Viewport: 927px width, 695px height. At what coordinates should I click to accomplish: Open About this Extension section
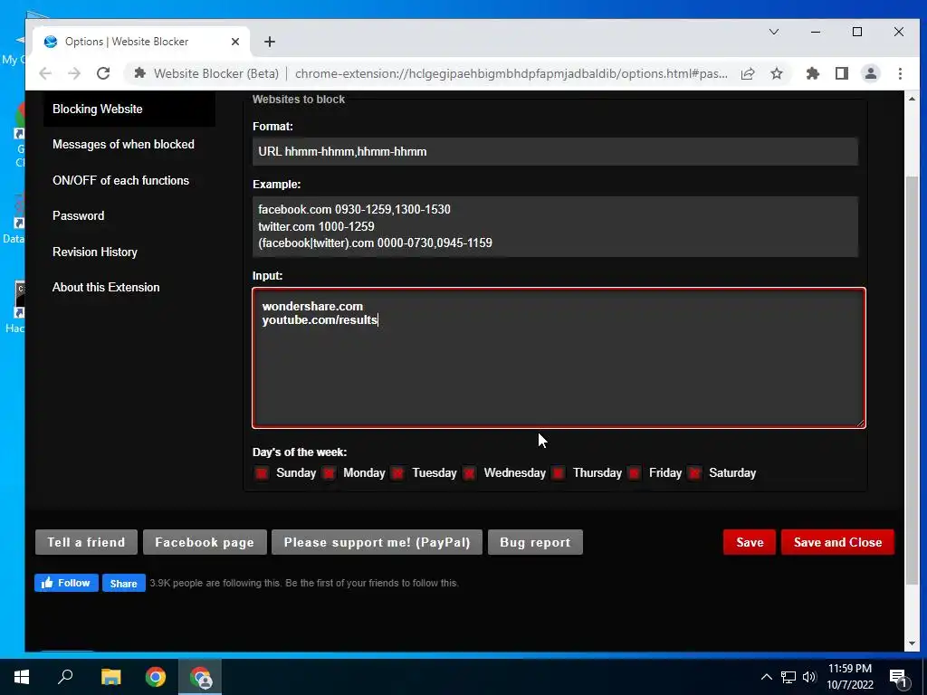[106, 287]
